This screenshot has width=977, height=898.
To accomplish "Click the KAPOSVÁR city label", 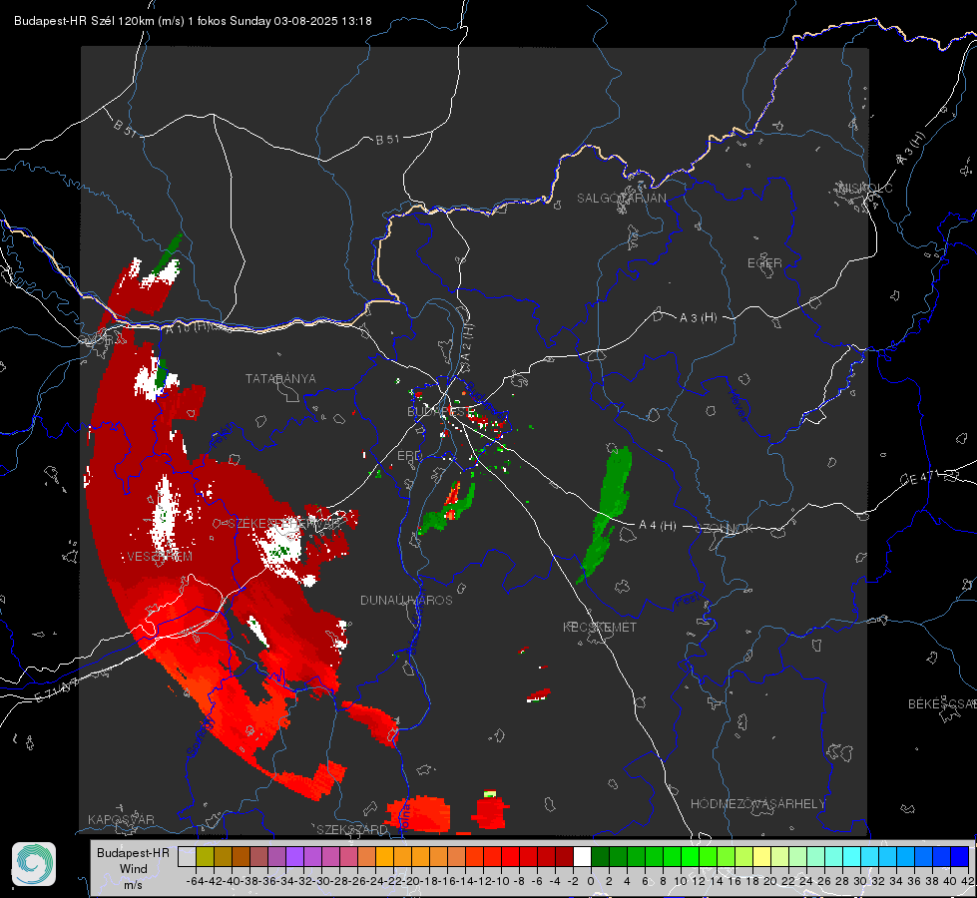I will pos(121,819).
